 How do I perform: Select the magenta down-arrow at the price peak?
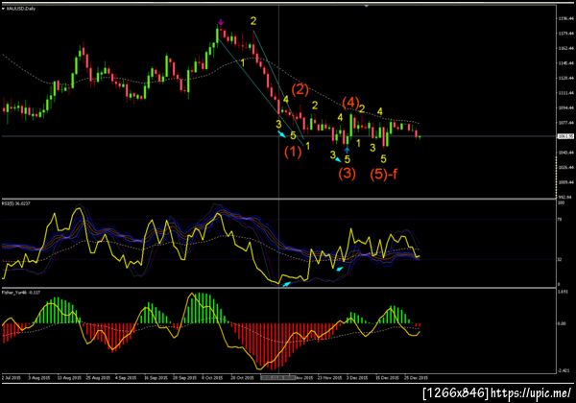pos(221,23)
